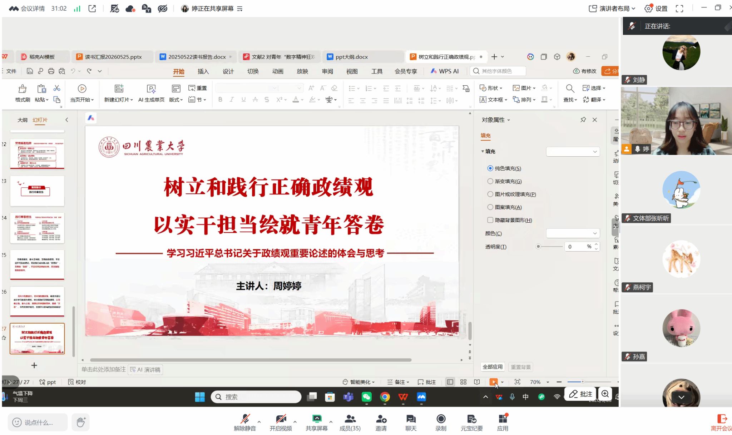Click the Proofread (校对) button
Viewport: 732px width, 435px height.
[77, 382]
